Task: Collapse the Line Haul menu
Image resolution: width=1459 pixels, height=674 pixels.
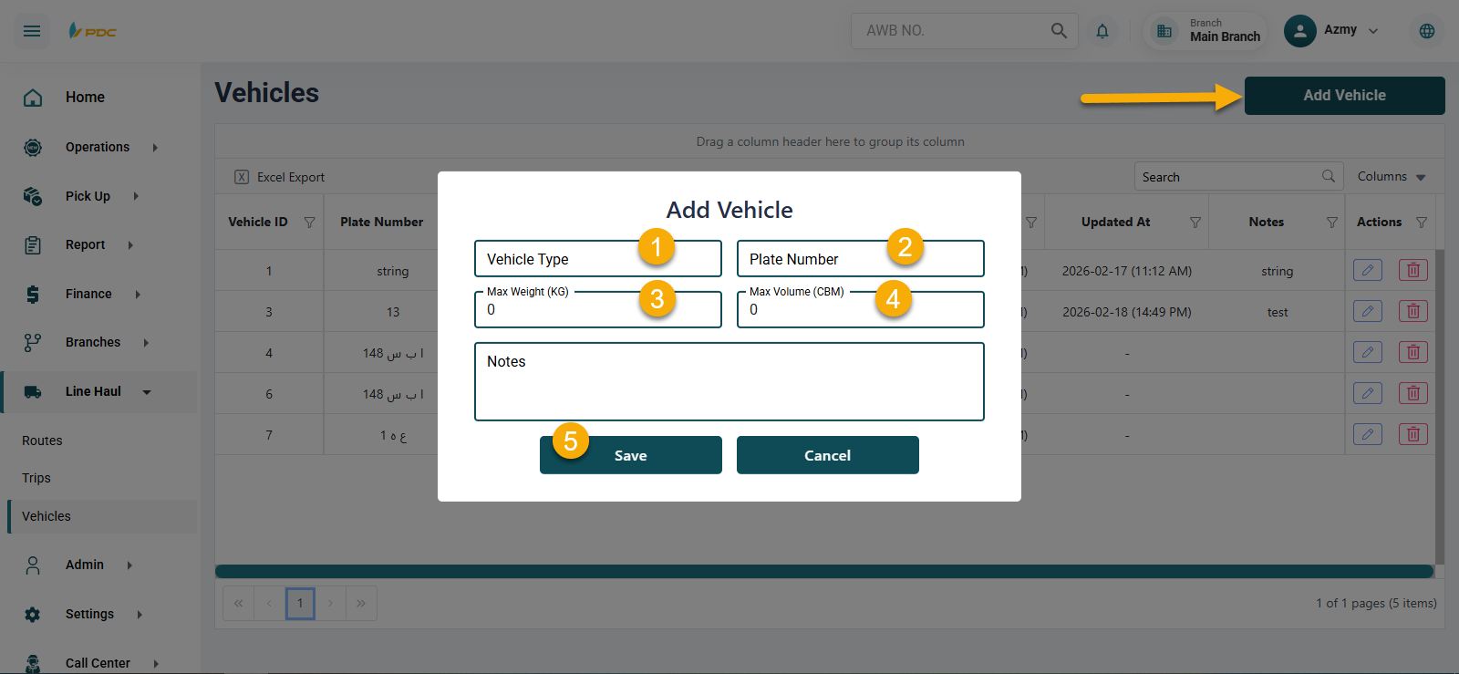Action: pyautogui.click(x=146, y=391)
